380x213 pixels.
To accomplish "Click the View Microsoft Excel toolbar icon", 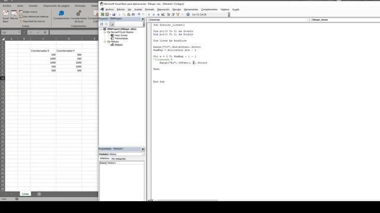I will pyautogui.click(x=103, y=14).
